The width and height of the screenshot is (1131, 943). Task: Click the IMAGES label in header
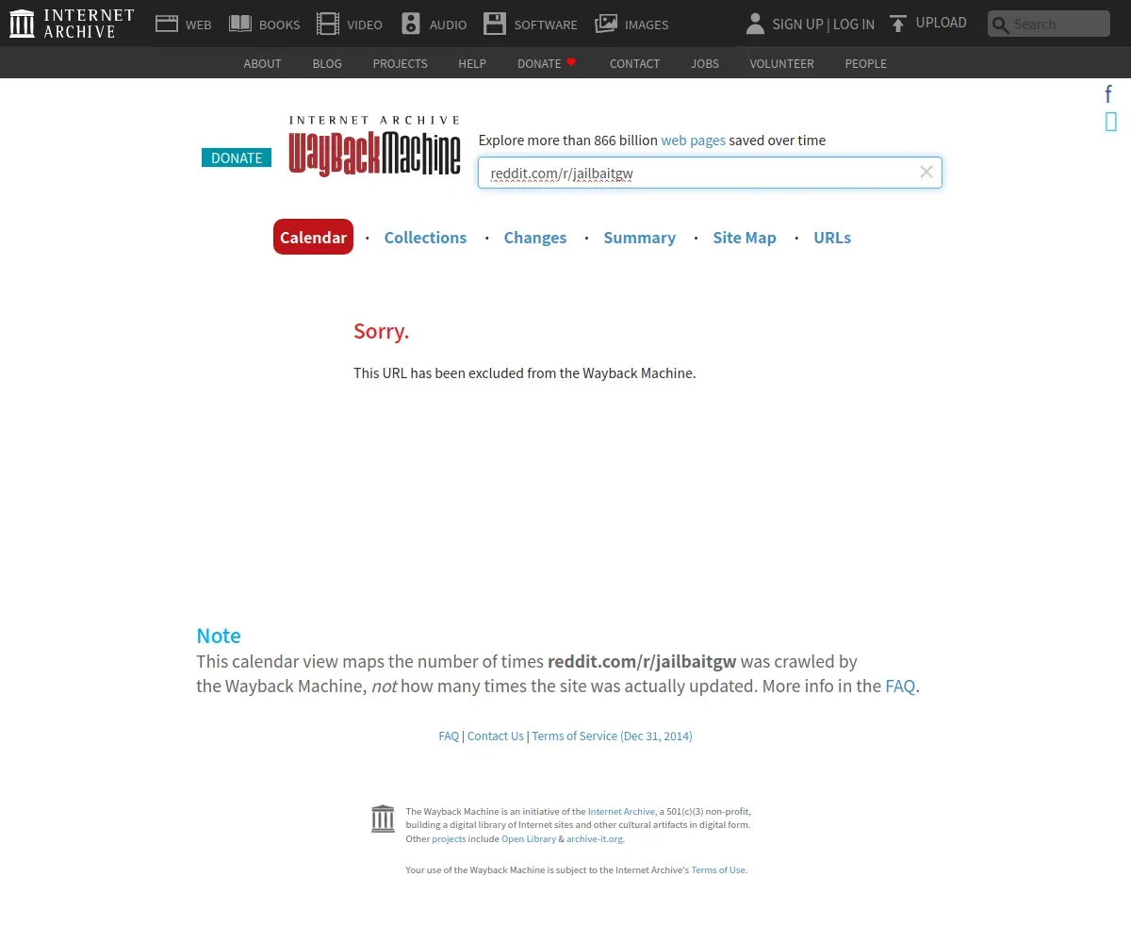point(647,25)
